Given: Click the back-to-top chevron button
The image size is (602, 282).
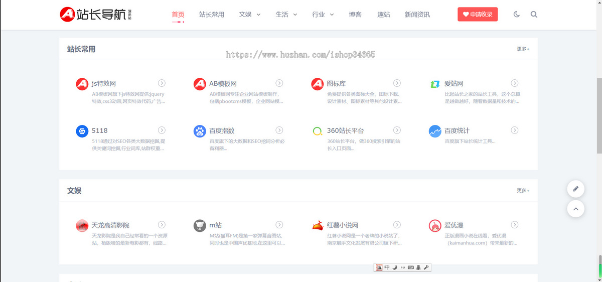Looking at the screenshot, I should [575, 209].
